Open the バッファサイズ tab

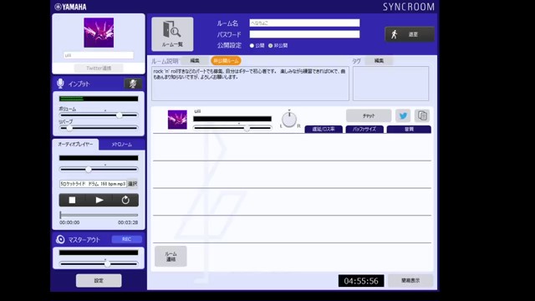364,129
